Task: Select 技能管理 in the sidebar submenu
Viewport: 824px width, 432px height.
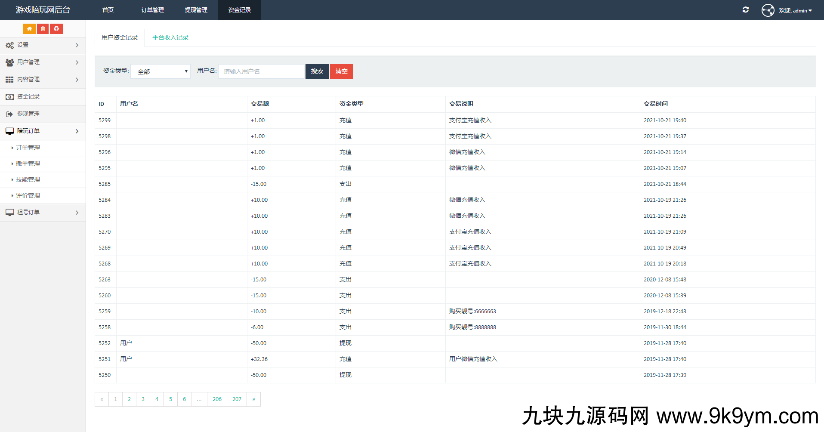Action: (x=28, y=180)
